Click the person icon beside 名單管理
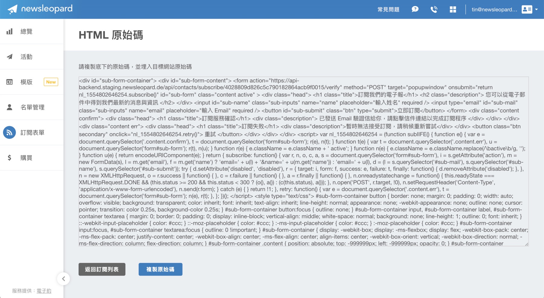The width and height of the screenshot is (544, 298). (x=10, y=107)
